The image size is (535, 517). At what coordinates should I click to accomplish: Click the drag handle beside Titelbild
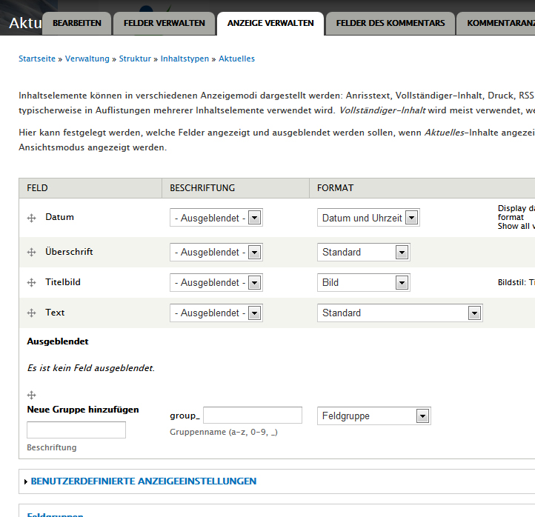tap(32, 283)
